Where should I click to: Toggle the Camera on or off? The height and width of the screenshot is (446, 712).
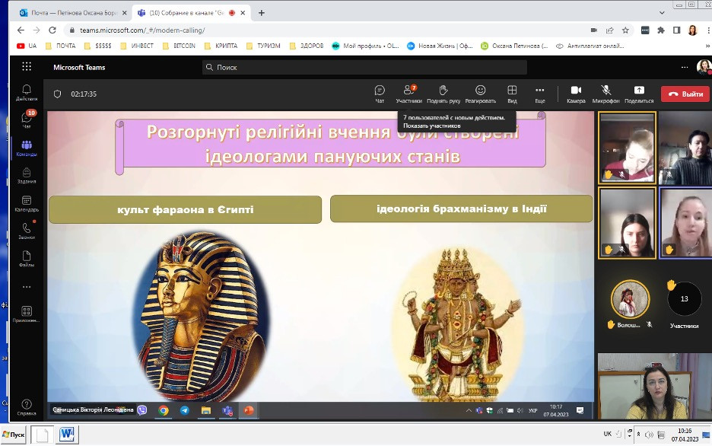pos(577,94)
